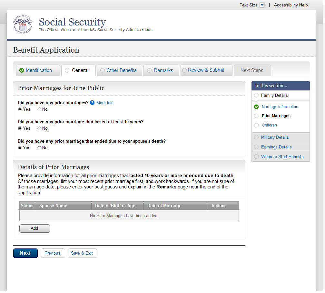The width and height of the screenshot is (325, 293).
Task: Select No for any prior marriages
Action: click(39, 109)
